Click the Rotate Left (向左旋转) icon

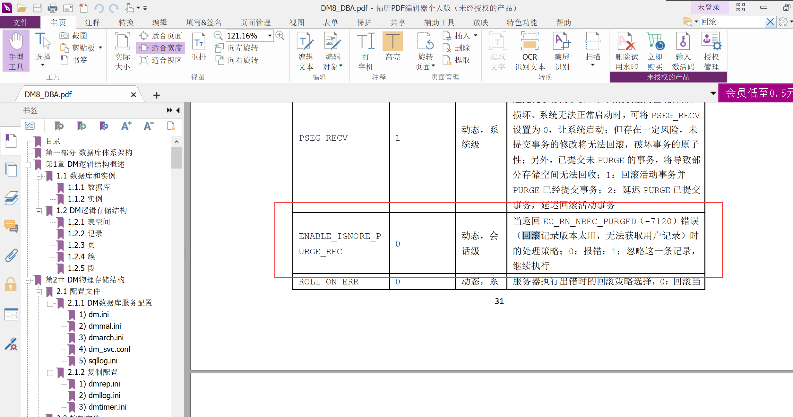(x=220, y=48)
